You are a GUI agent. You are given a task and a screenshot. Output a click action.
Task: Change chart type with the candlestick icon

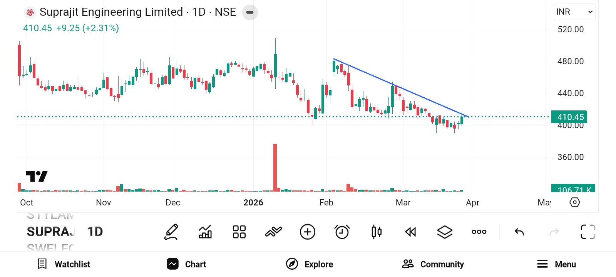[x=377, y=232]
